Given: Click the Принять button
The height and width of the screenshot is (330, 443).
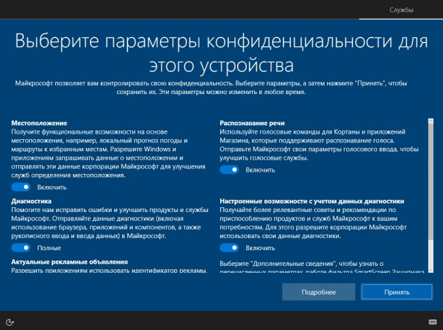Looking at the screenshot, I should click(x=397, y=292).
